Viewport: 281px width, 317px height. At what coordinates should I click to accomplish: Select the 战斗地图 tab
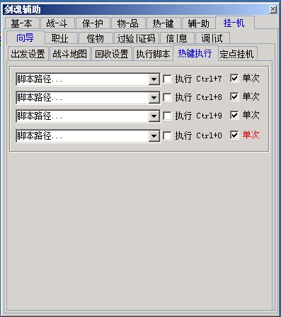[x=70, y=54]
